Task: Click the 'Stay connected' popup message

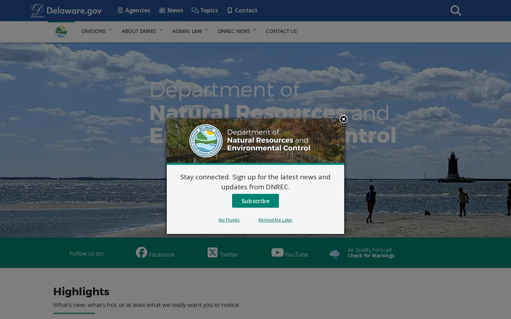Action: coord(255,182)
